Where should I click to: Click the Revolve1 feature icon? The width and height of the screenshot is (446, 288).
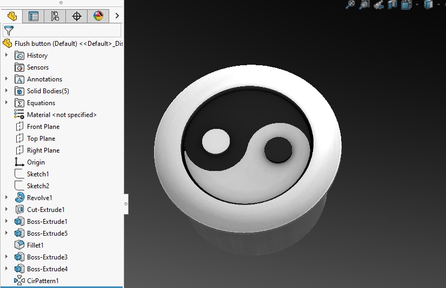pyautogui.click(x=19, y=197)
